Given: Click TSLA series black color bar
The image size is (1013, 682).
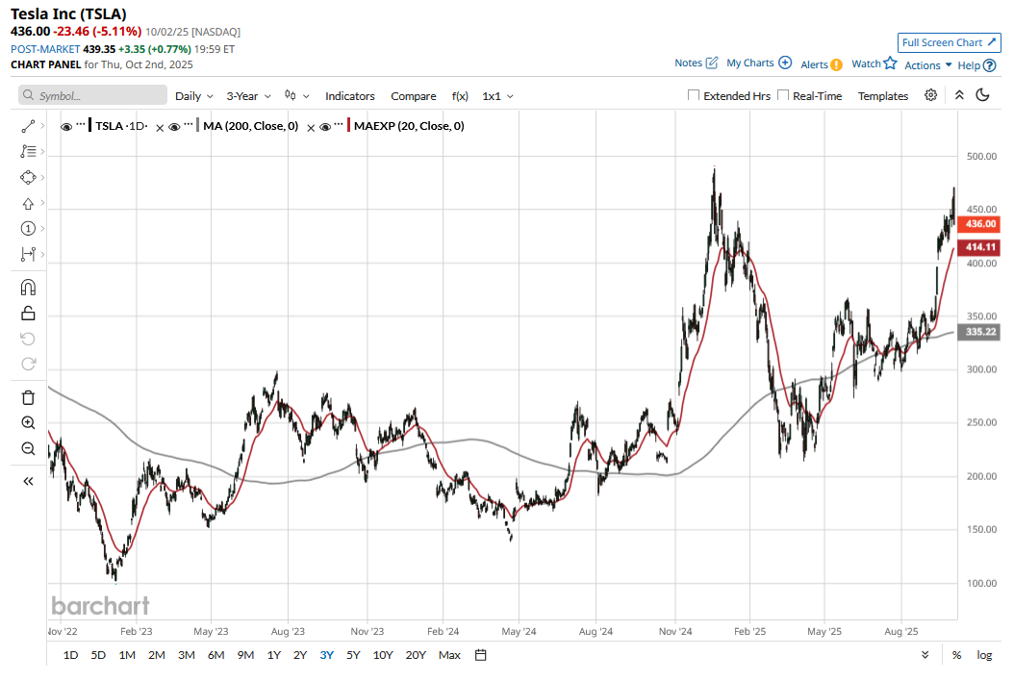Looking at the screenshot, I should [x=89, y=125].
